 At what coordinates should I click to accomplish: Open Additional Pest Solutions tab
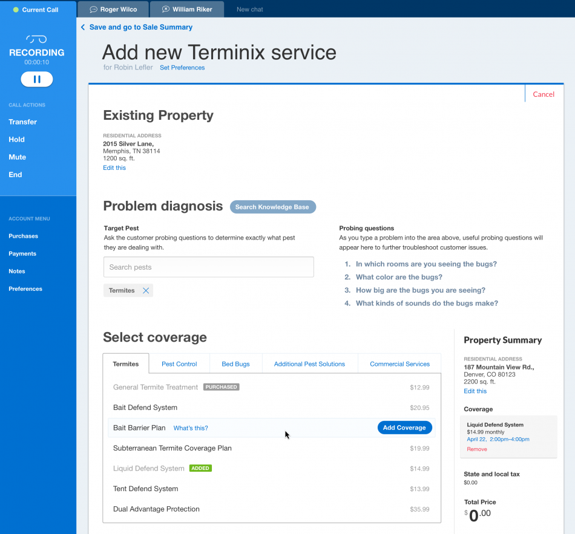pyautogui.click(x=309, y=364)
